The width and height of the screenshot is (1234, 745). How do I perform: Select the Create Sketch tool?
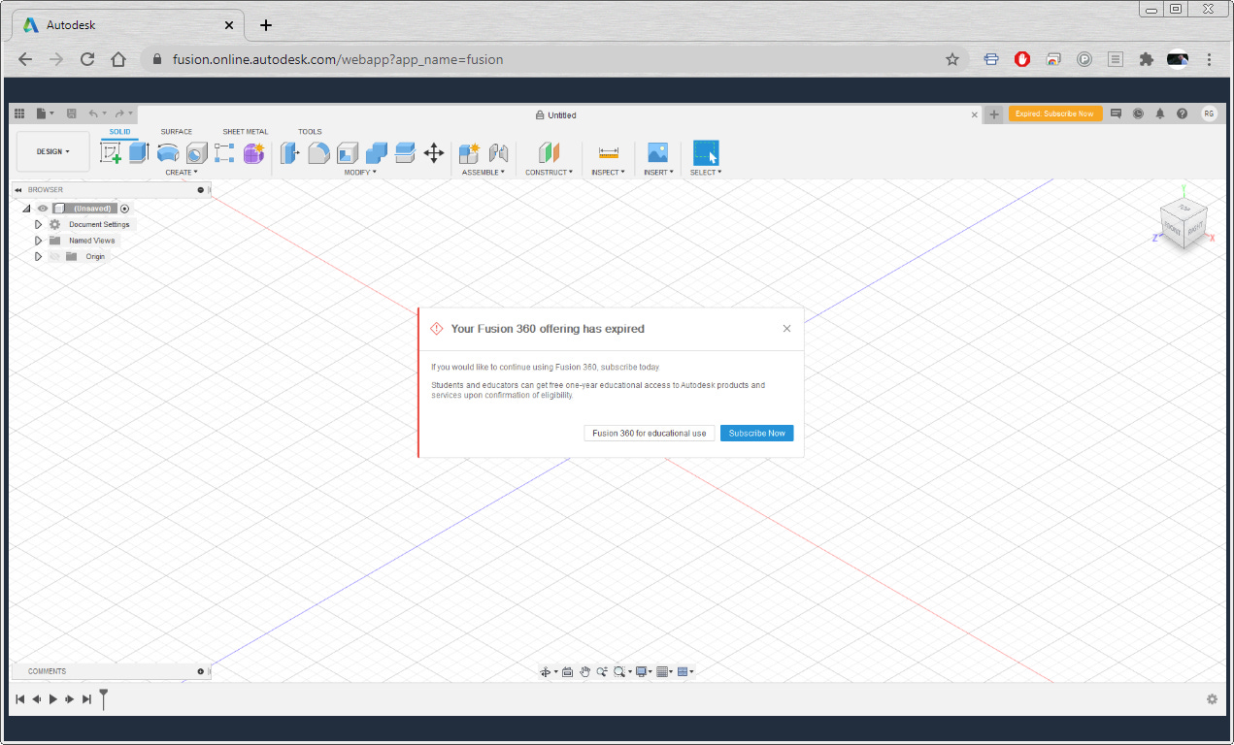(111, 153)
